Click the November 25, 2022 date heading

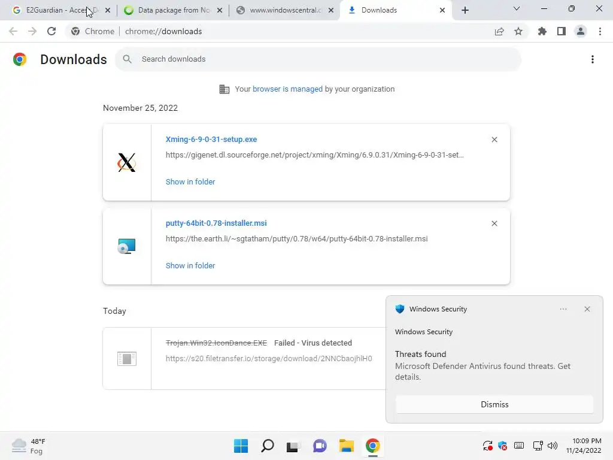[140, 108]
